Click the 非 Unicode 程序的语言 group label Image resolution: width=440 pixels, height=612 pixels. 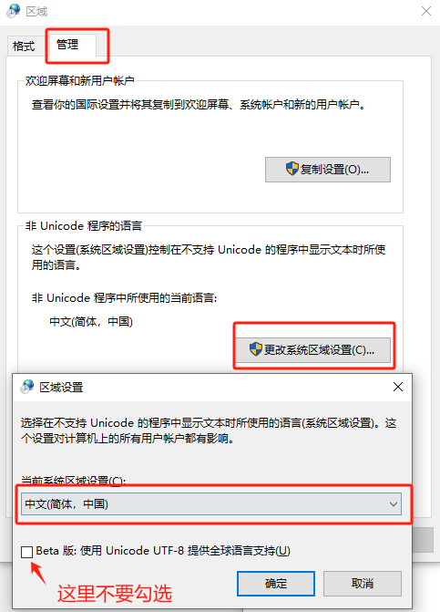coord(84,225)
